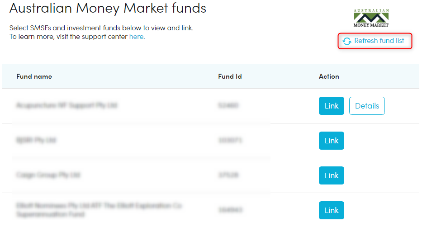The height and width of the screenshot is (227, 427).
Task: Click the "Fund name" column header
Action: coord(34,76)
